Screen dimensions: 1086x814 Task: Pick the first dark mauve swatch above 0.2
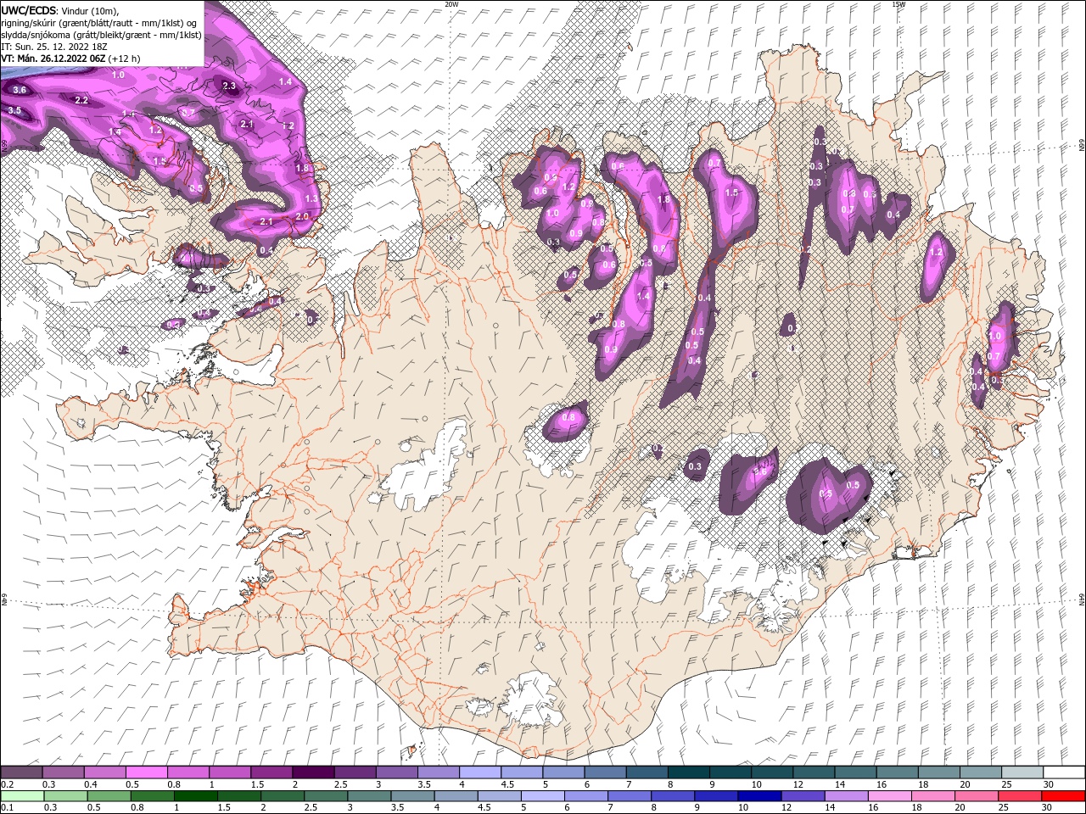(21, 772)
